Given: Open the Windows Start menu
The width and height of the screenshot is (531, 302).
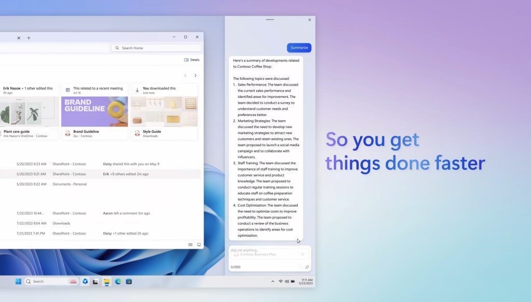Looking at the screenshot, I should tap(19, 281).
